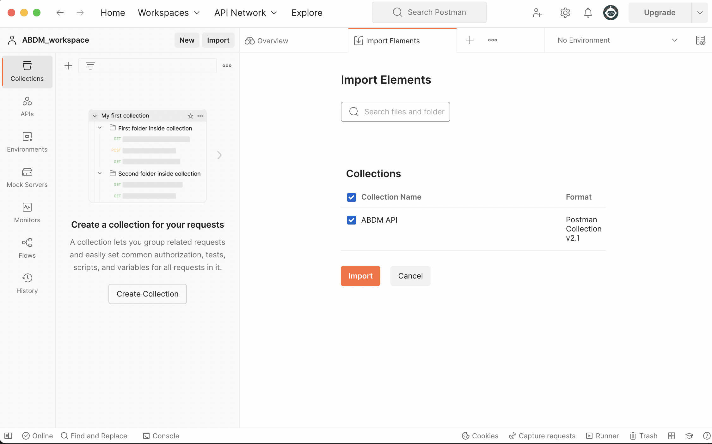Open the notifications bell
Image resolution: width=712 pixels, height=444 pixels.
[x=588, y=13]
